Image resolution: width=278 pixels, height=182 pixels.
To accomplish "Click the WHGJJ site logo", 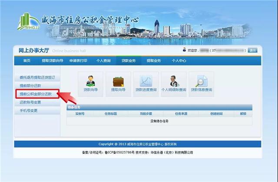I will pos(29,22).
